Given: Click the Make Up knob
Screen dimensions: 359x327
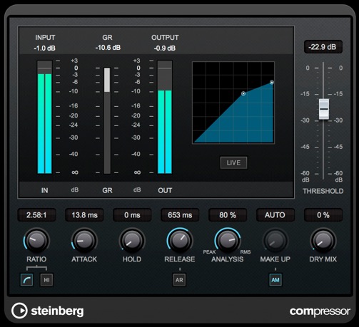Looking at the screenshot, I should [x=275, y=241].
